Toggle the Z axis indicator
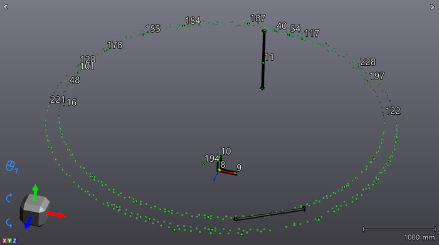 click(x=14, y=241)
